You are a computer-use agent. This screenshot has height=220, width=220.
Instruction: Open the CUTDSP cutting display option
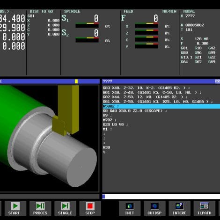pos(154,208)
